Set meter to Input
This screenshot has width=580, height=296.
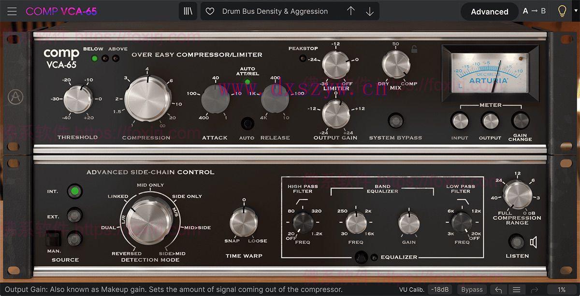459,121
